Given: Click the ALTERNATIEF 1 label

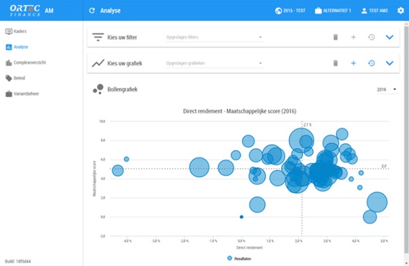Looking at the screenshot, I should [337, 11].
